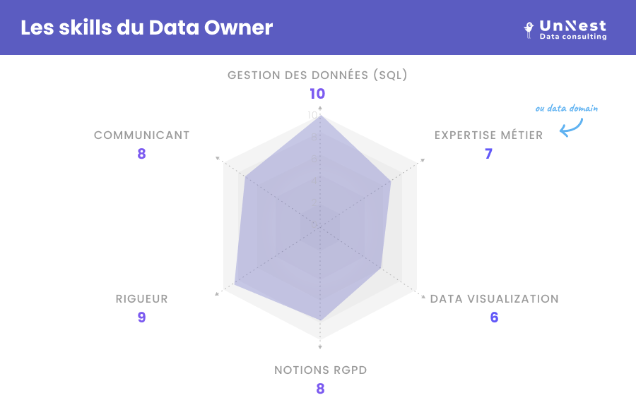This screenshot has width=636, height=400.
Task: Select the 'Data visualization' label
Action: 494,299
